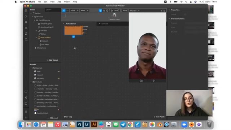Open Lightroom from the Dock
This screenshot has height=130, width=231.
(87, 124)
